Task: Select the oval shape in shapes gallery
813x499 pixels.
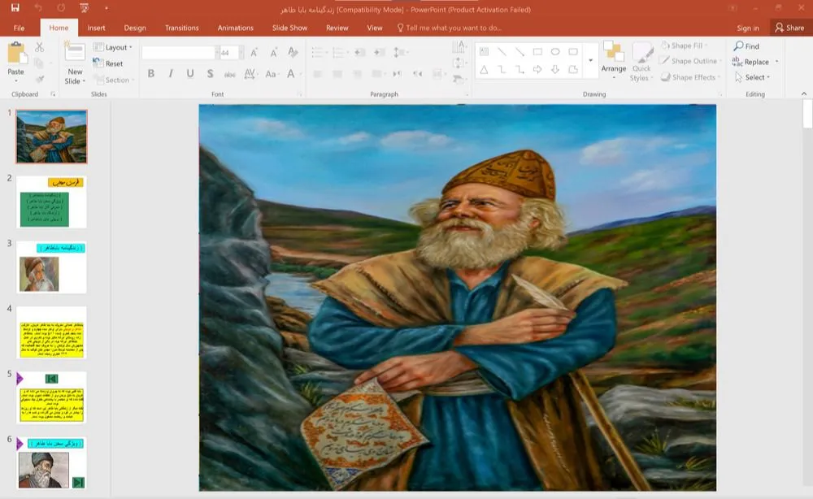Action: [555, 52]
